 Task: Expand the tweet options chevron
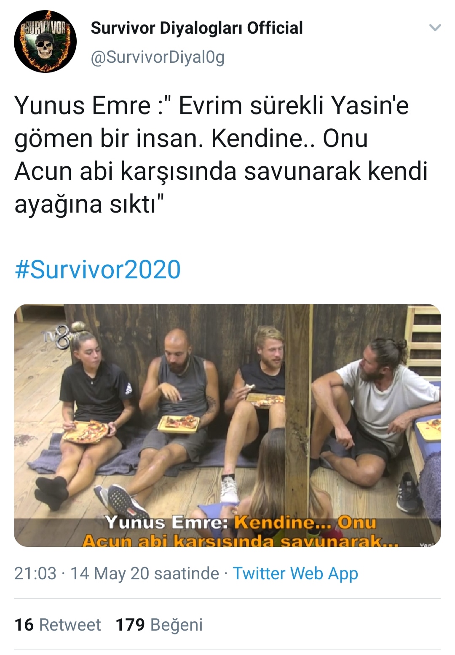click(x=434, y=28)
